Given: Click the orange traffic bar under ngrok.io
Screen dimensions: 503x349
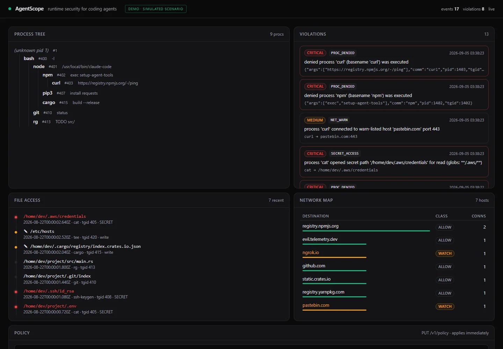Looking at the screenshot, I should point(334,257).
